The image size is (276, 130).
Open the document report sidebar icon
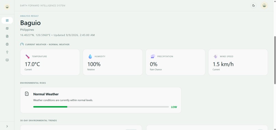click(x=7, y=36)
